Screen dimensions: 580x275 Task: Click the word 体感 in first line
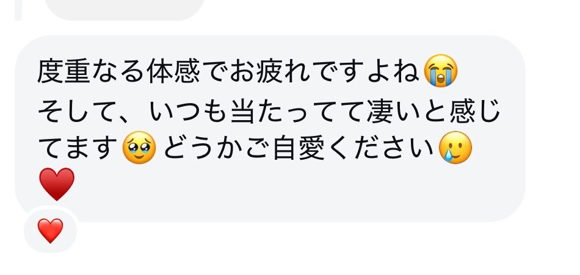tap(173, 71)
